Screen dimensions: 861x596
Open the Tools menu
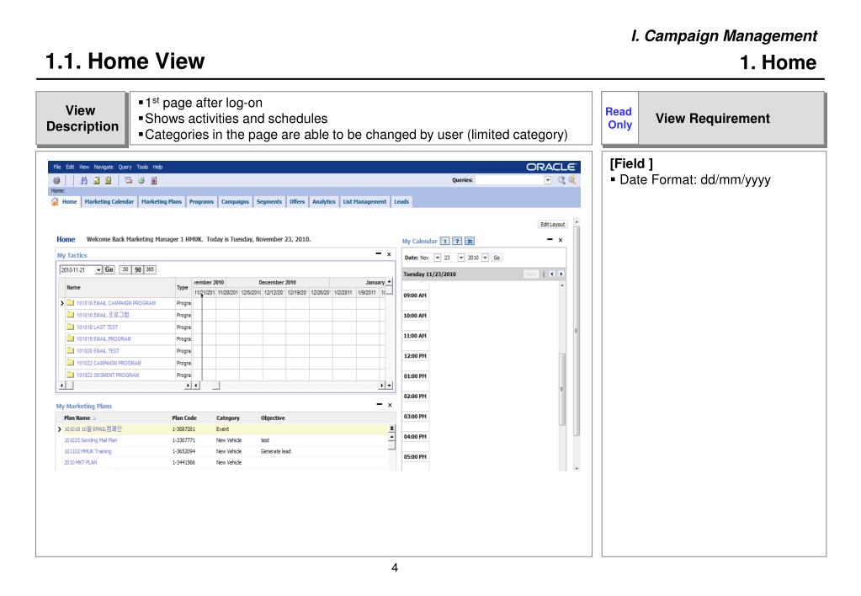(x=142, y=167)
